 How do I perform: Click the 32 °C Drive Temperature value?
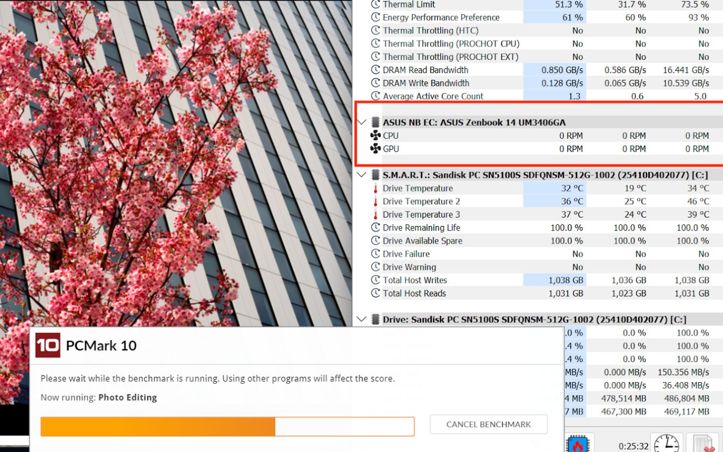point(572,188)
